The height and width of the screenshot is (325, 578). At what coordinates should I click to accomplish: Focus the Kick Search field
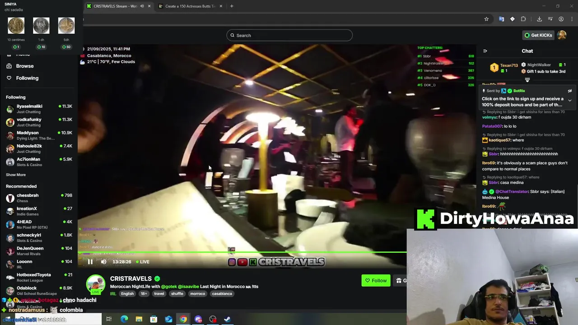click(x=289, y=35)
